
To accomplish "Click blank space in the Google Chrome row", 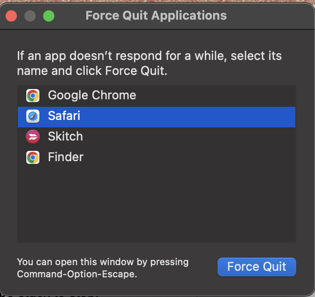I will pos(215,96).
